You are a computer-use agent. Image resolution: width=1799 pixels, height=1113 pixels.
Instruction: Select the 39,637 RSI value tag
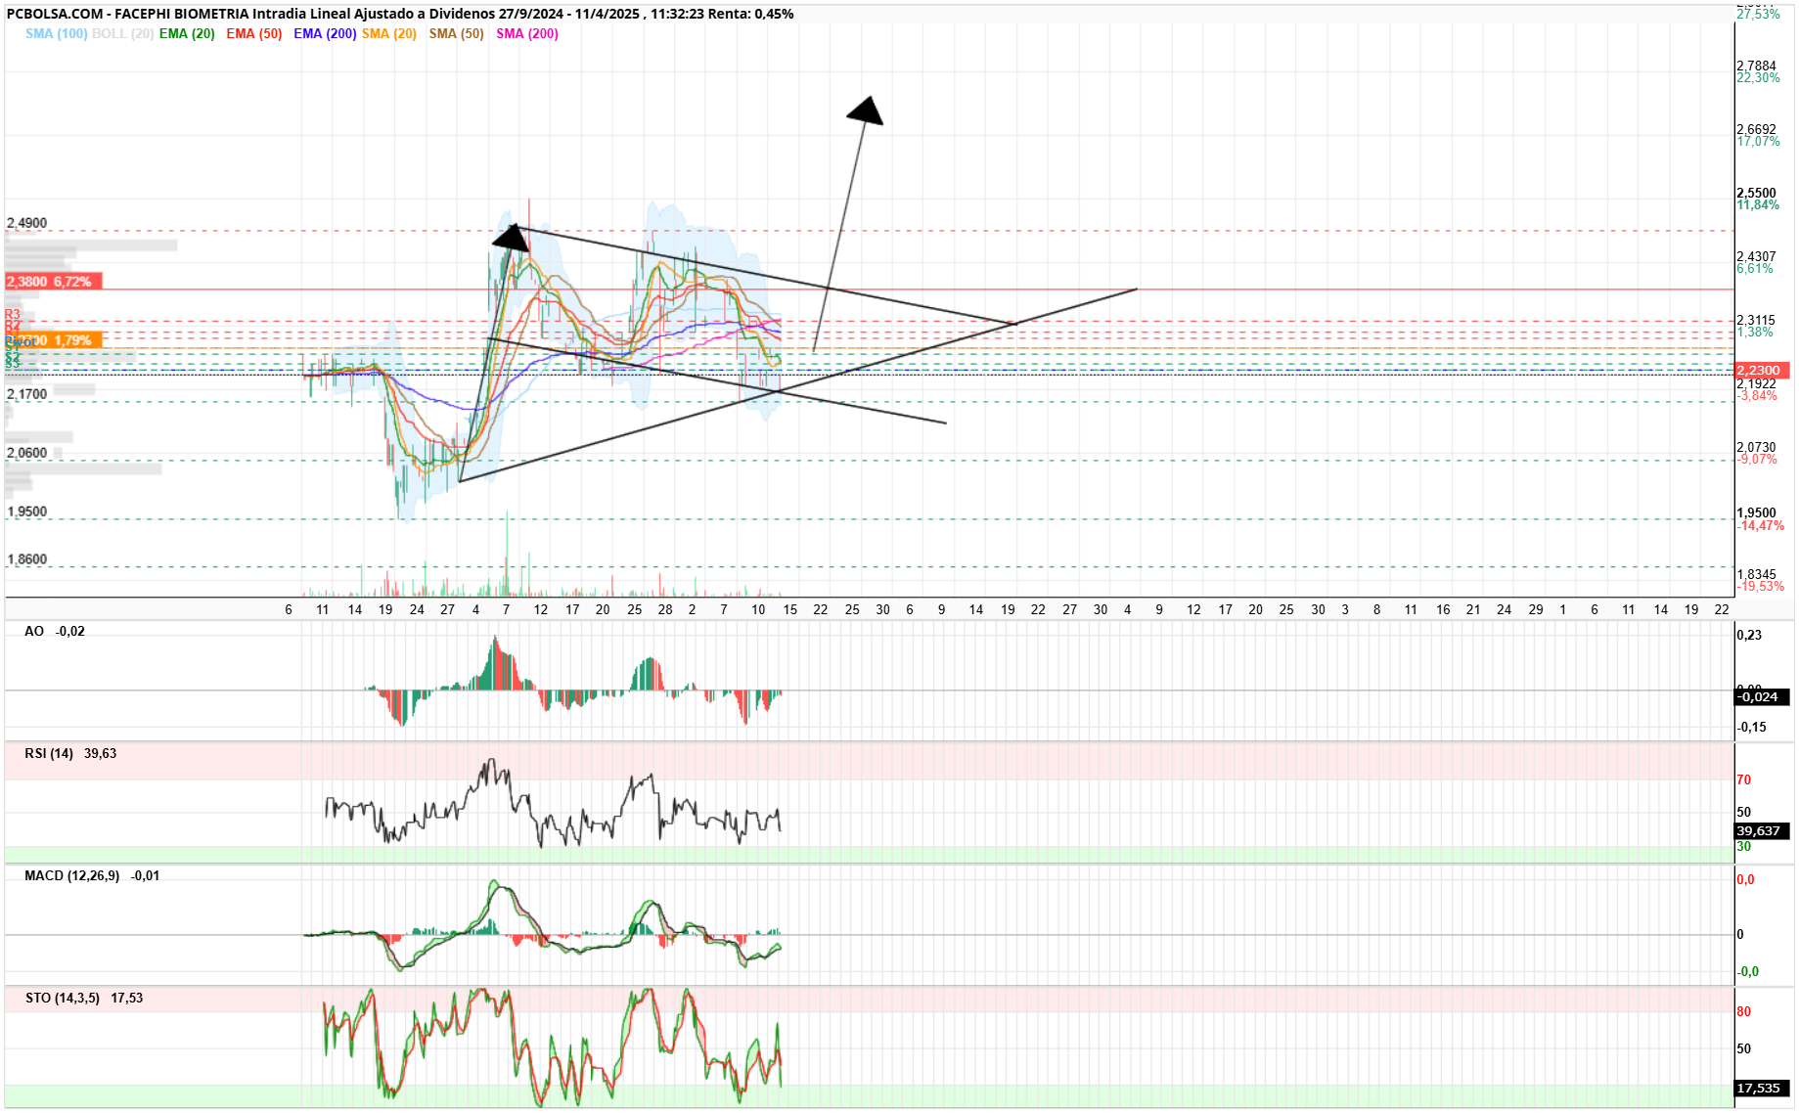(1762, 831)
